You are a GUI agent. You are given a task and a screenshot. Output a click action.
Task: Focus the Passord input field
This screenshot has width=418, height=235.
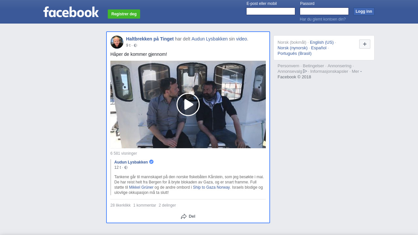[x=324, y=11]
